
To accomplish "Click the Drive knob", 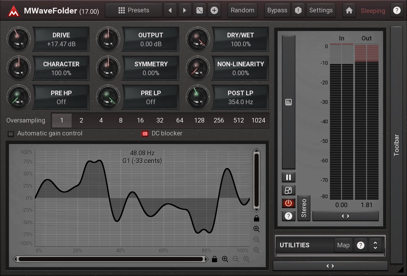I will coord(19,39).
